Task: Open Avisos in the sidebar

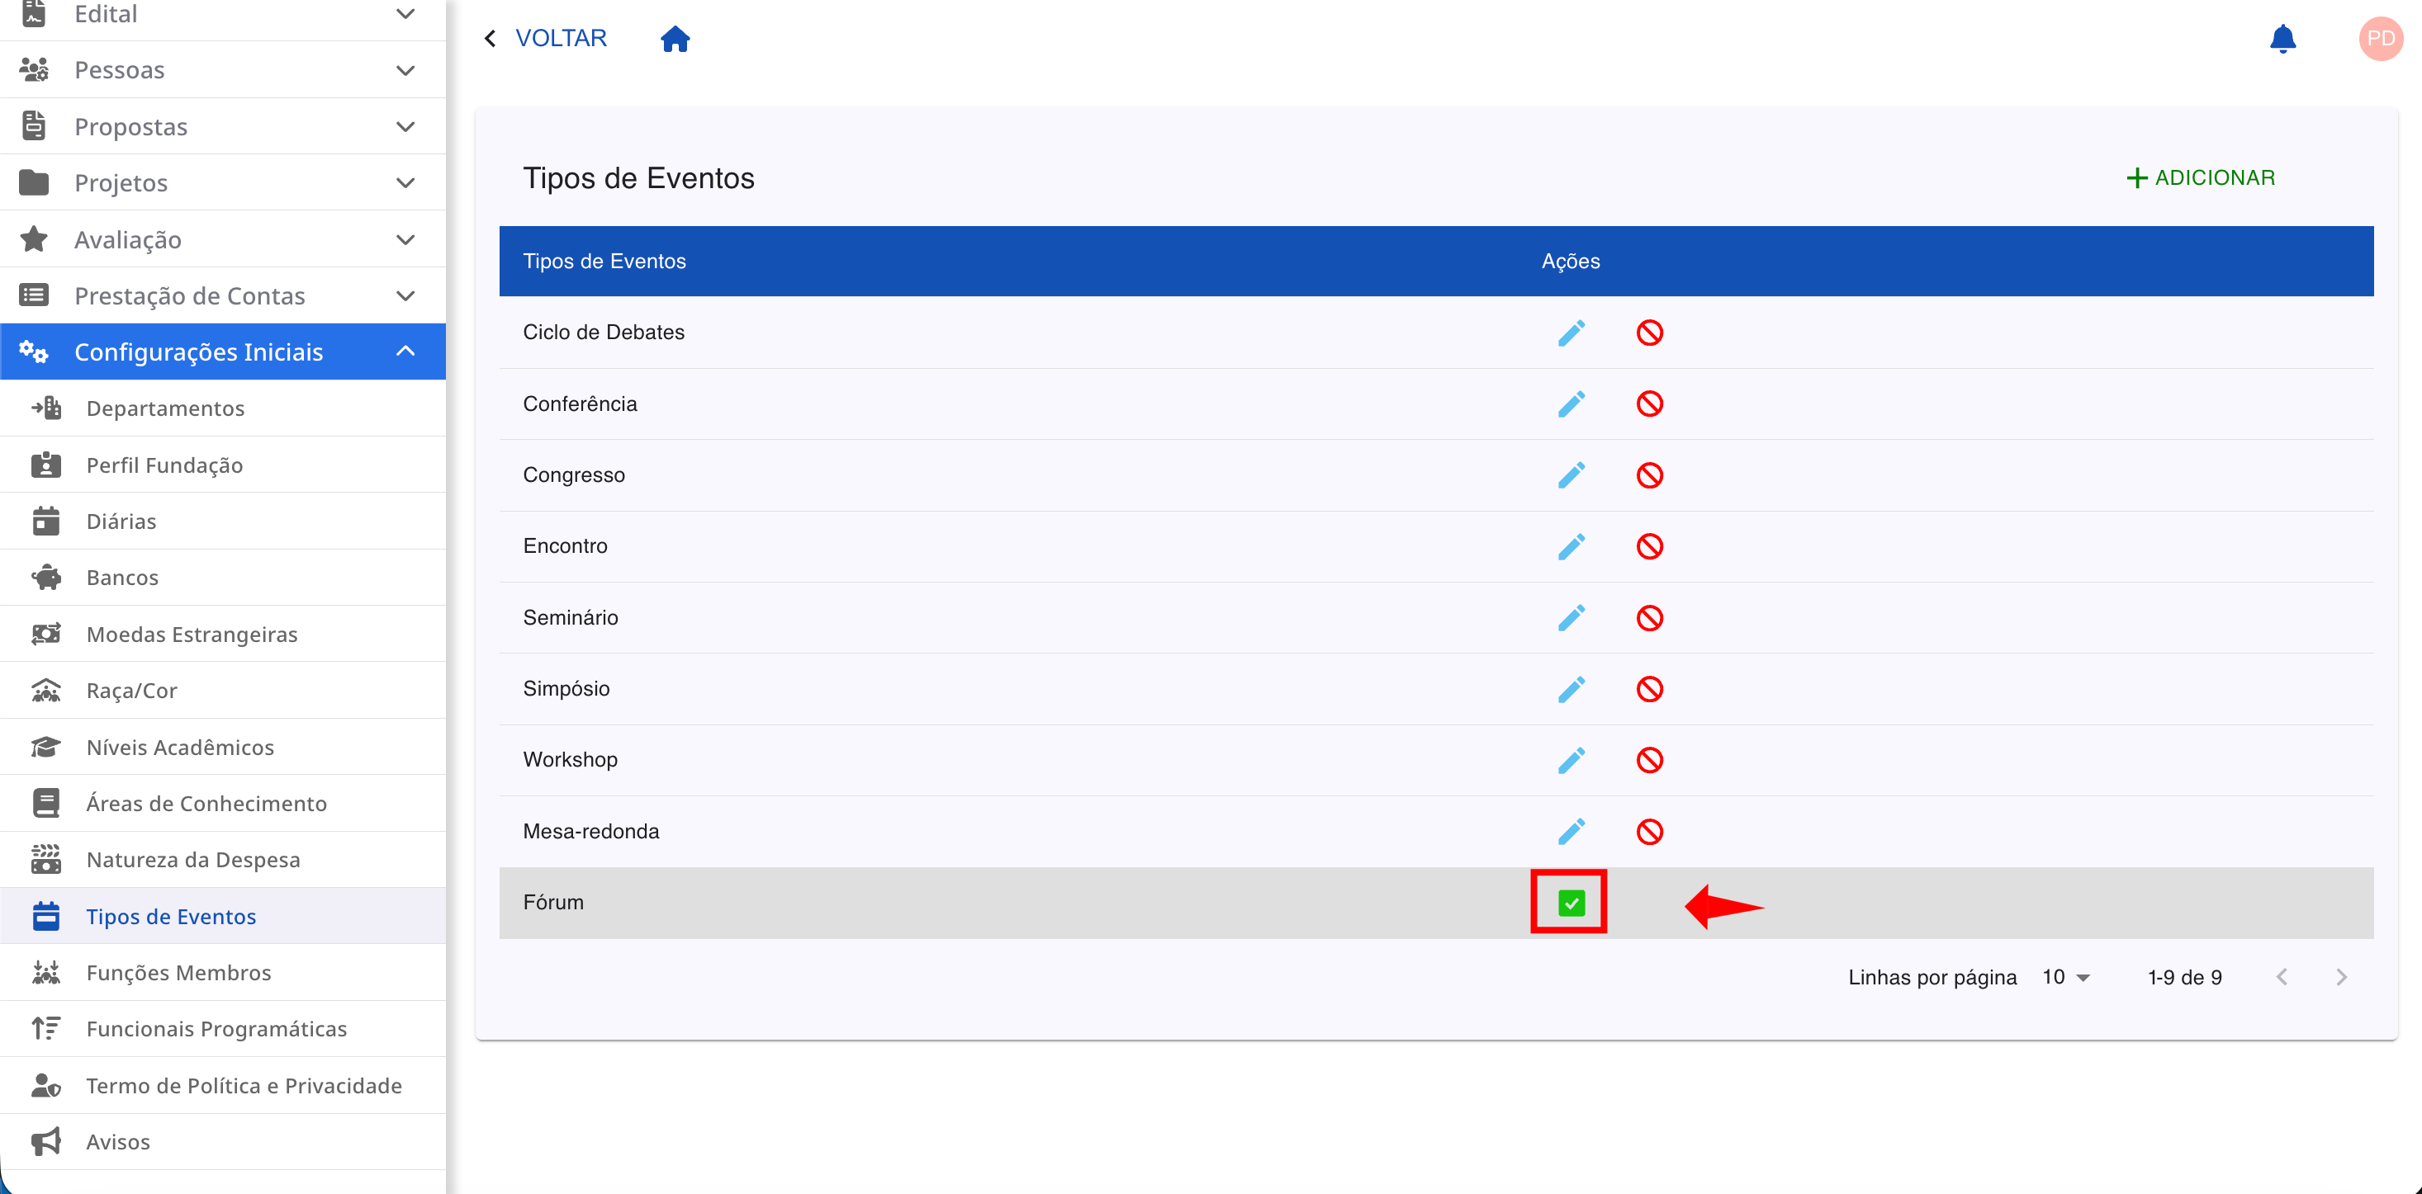Action: pos(223,1141)
